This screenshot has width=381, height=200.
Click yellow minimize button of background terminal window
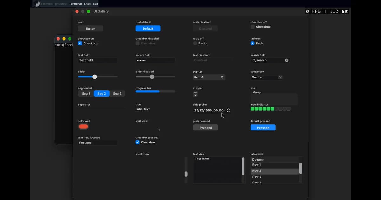[x=64, y=39]
